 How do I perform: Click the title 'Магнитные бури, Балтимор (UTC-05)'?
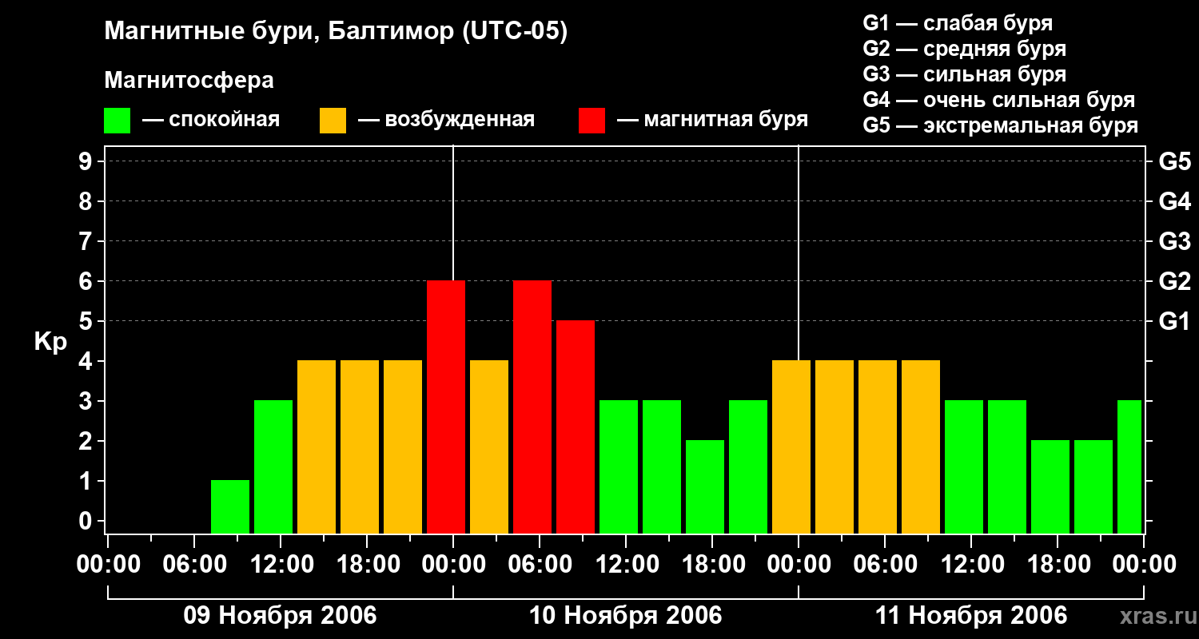click(336, 32)
